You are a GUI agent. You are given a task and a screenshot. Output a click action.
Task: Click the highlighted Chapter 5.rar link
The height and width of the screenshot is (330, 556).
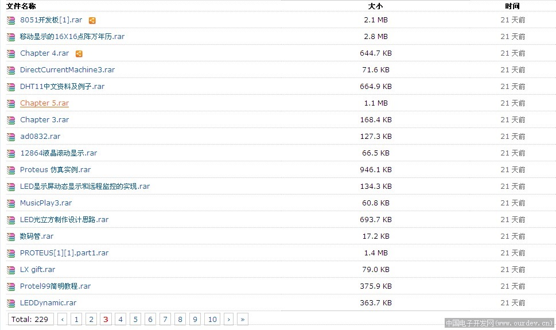pyautogui.click(x=44, y=103)
